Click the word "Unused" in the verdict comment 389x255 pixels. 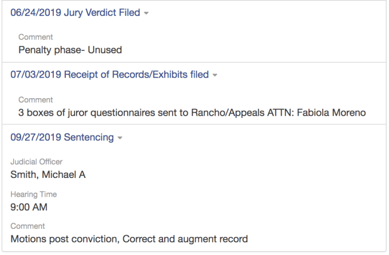coord(105,50)
